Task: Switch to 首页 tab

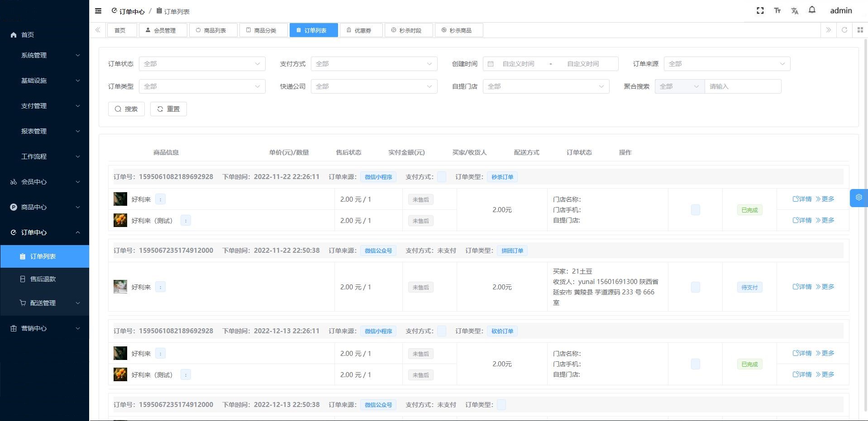Action: [x=122, y=30]
